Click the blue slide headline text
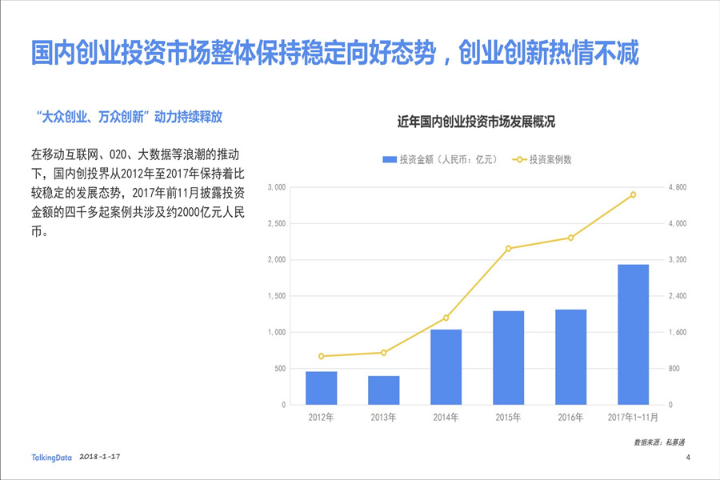 pyautogui.click(x=334, y=53)
